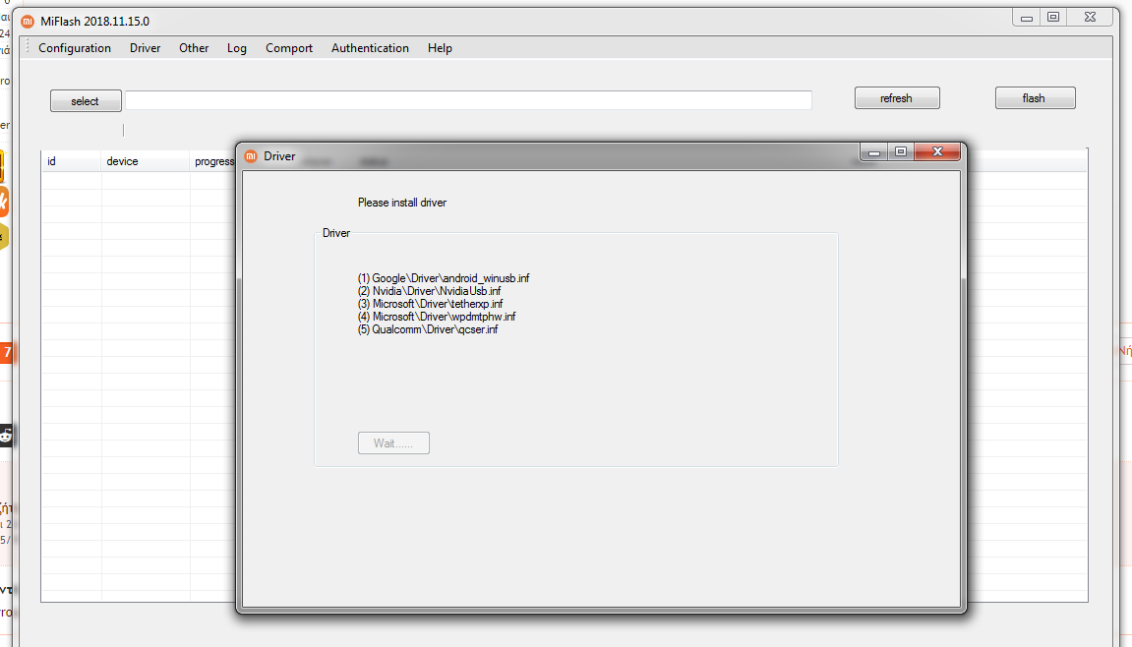Image resolution: width=1132 pixels, height=647 pixels.
Task: Maximize the MiFlash main window
Action: pyautogui.click(x=1053, y=17)
